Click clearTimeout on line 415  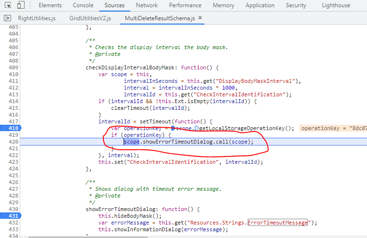tap(130, 108)
